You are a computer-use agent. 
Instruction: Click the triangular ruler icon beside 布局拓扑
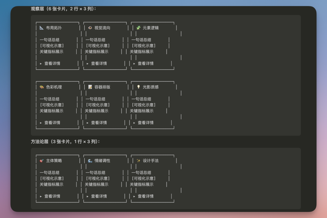pos(42,28)
